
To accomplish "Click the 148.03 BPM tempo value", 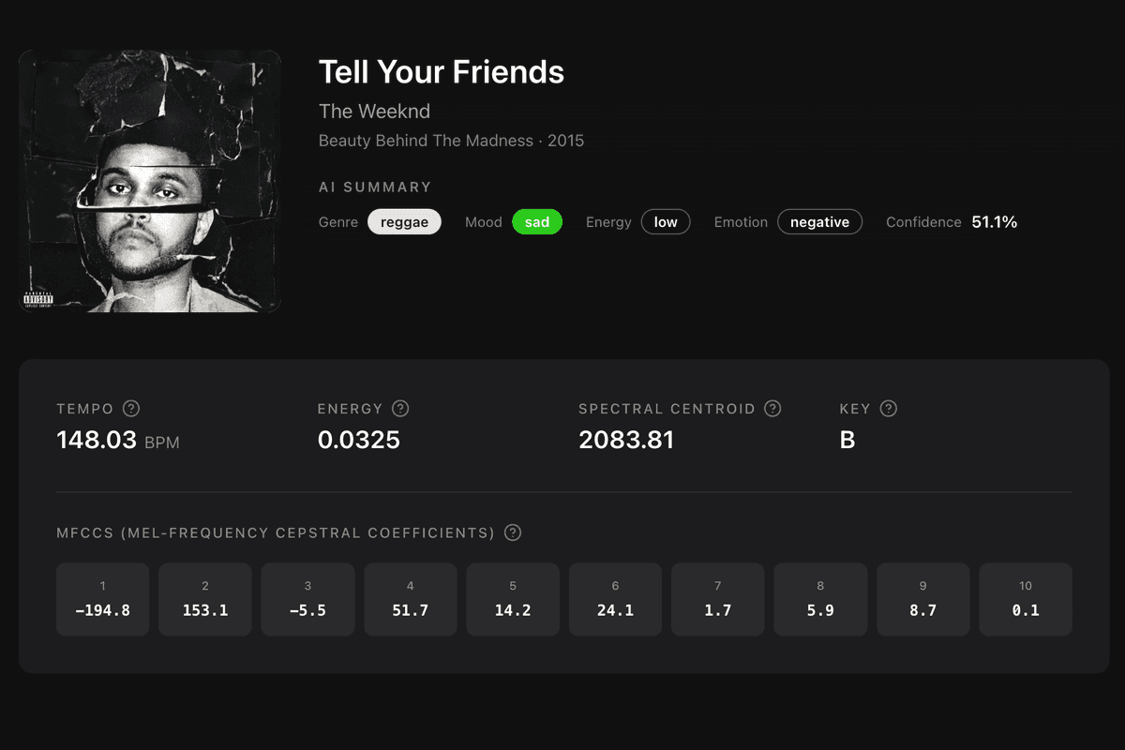I will 118,440.
